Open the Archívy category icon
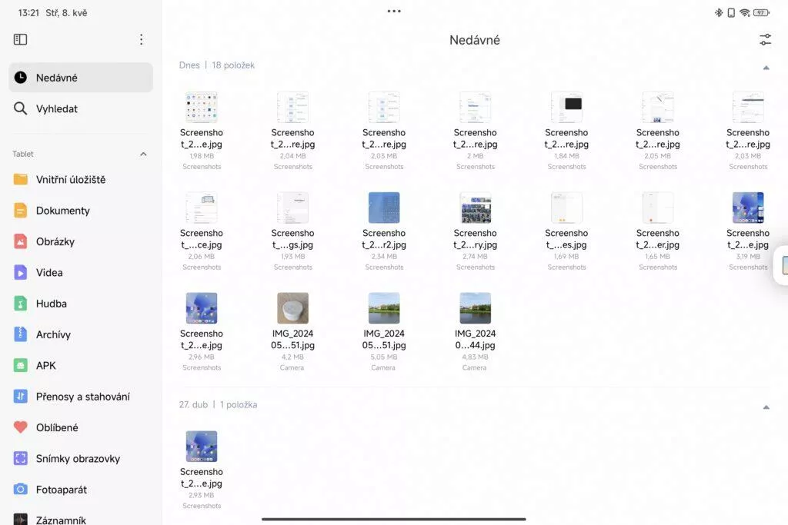This screenshot has width=788, height=525. coord(20,334)
